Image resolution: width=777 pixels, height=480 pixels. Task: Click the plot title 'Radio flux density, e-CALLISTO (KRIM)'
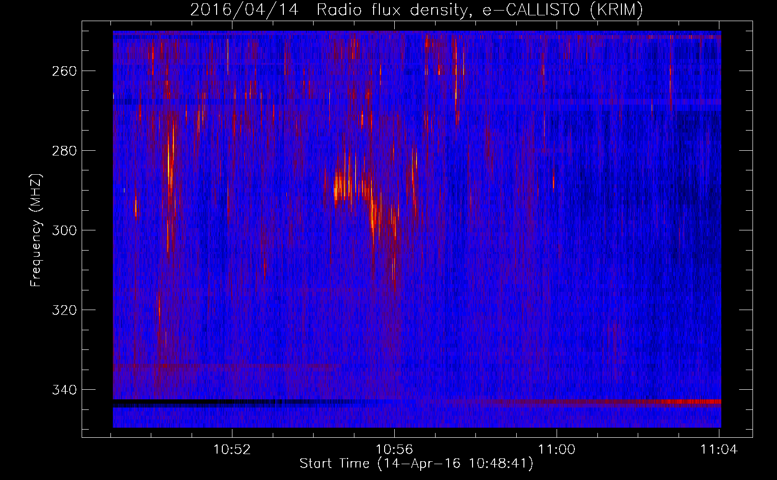[480, 10]
